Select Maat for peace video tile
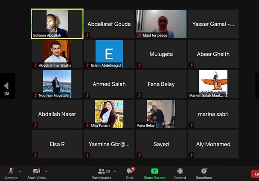The width and height of the screenshot is (259, 181). [x=161, y=24]
